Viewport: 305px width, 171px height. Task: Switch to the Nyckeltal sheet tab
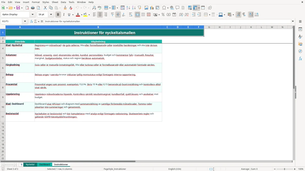pos(30,164)
